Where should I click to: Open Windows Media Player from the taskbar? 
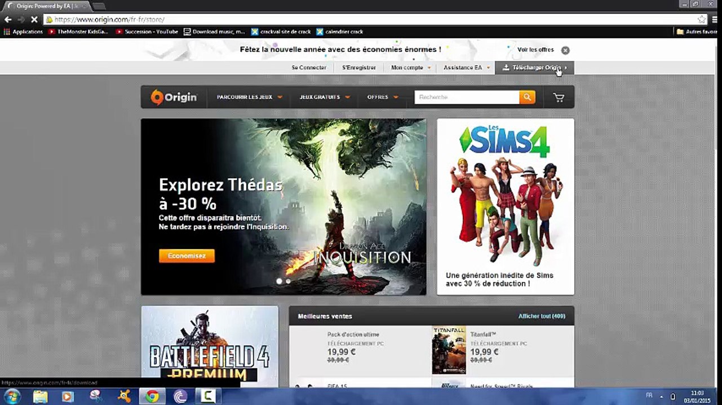click(68, 396)
